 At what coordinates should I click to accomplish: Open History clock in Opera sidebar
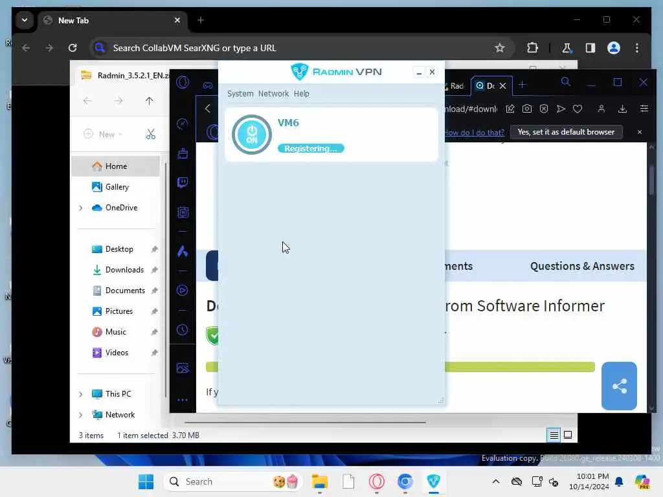point(183,329)
